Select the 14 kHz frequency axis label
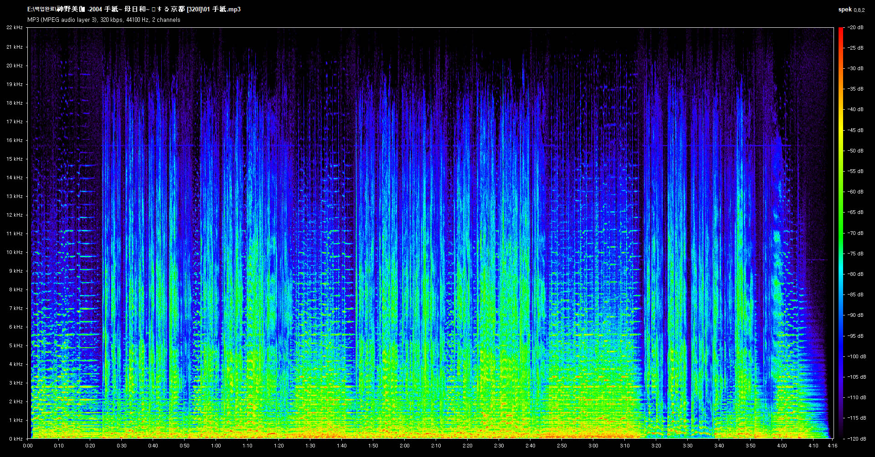 point(15,178)
